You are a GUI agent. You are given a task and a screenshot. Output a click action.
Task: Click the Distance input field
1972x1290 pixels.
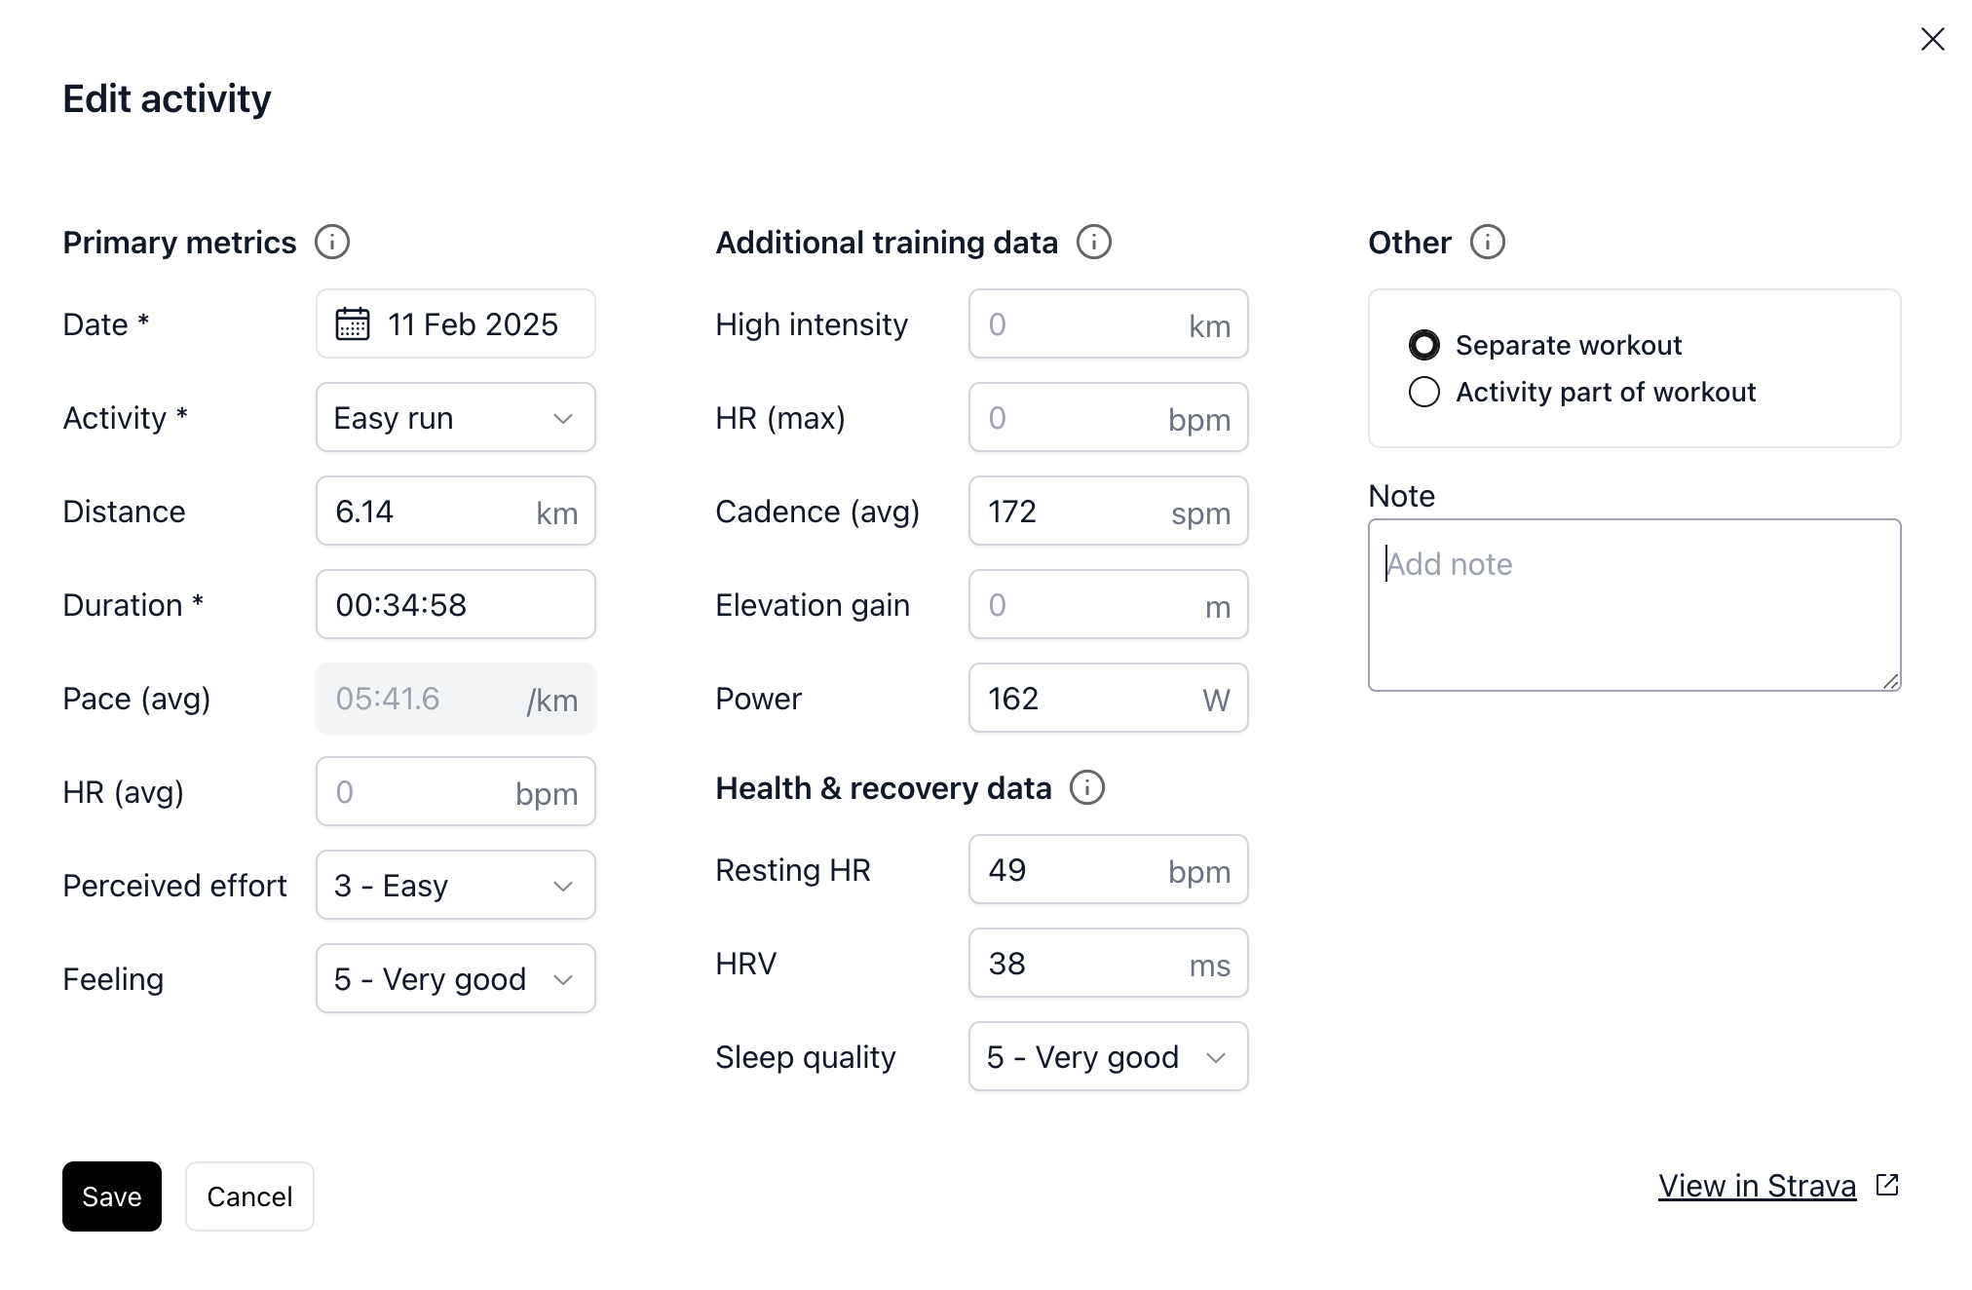(456, 511)
